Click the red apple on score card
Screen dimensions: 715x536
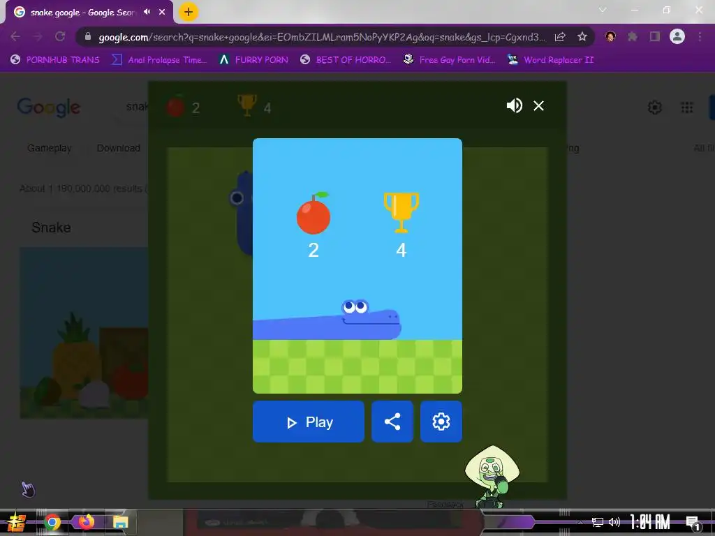314,214
